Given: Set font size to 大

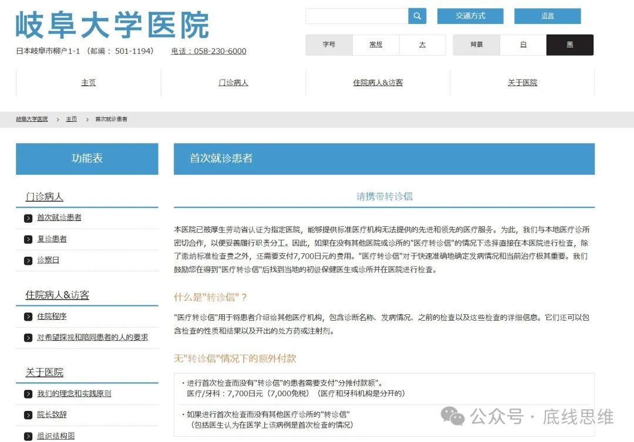Looking at the screenshot, I should point(422,45).
